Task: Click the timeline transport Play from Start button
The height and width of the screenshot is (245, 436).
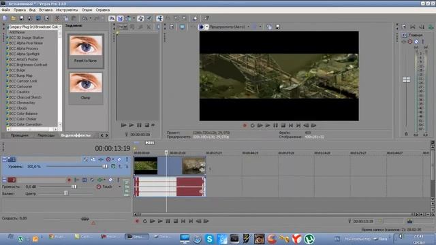Action: pyautogui.click(x=153, y=221)
